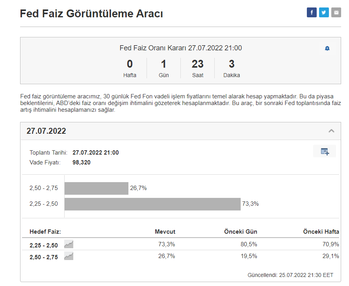
Task: Click the Önceki Hafta column header
Action: tap(321, 232)
